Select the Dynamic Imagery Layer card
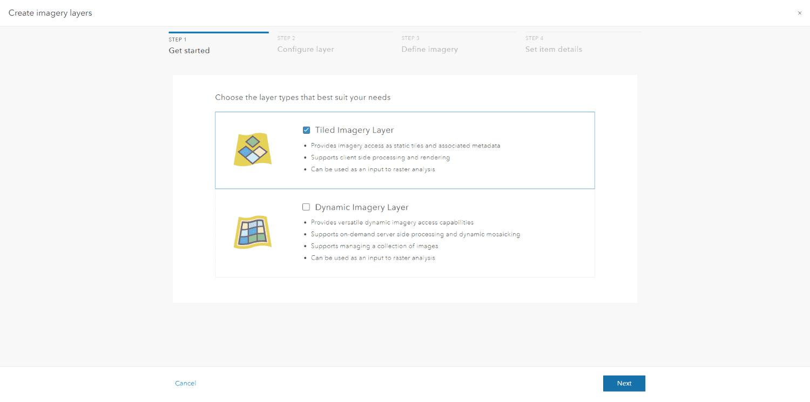Image resolution: width=810 pixels, height=402 pixels. [405, 233]
